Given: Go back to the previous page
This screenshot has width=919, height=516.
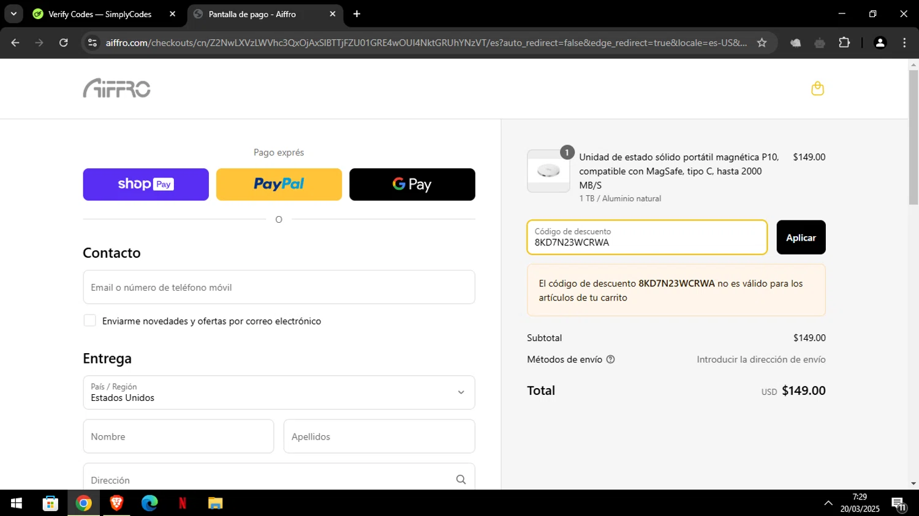Looking at the screenshot, I should pyautogui.click(x=15, y=43).
